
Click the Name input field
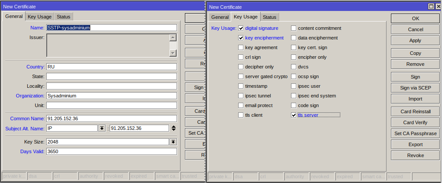[x=112, y=28]
